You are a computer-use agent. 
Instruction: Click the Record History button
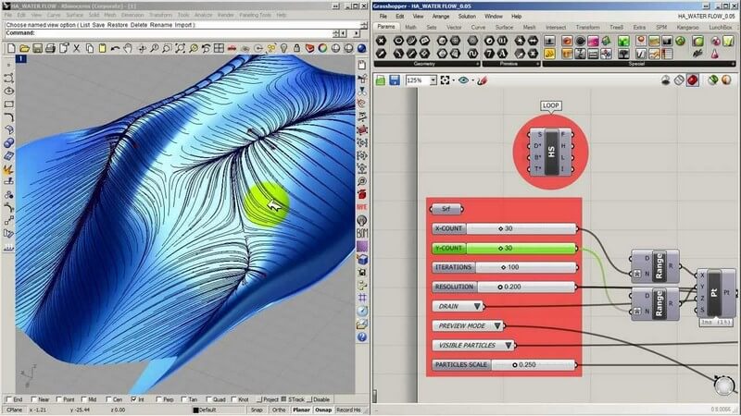[349, 409]
